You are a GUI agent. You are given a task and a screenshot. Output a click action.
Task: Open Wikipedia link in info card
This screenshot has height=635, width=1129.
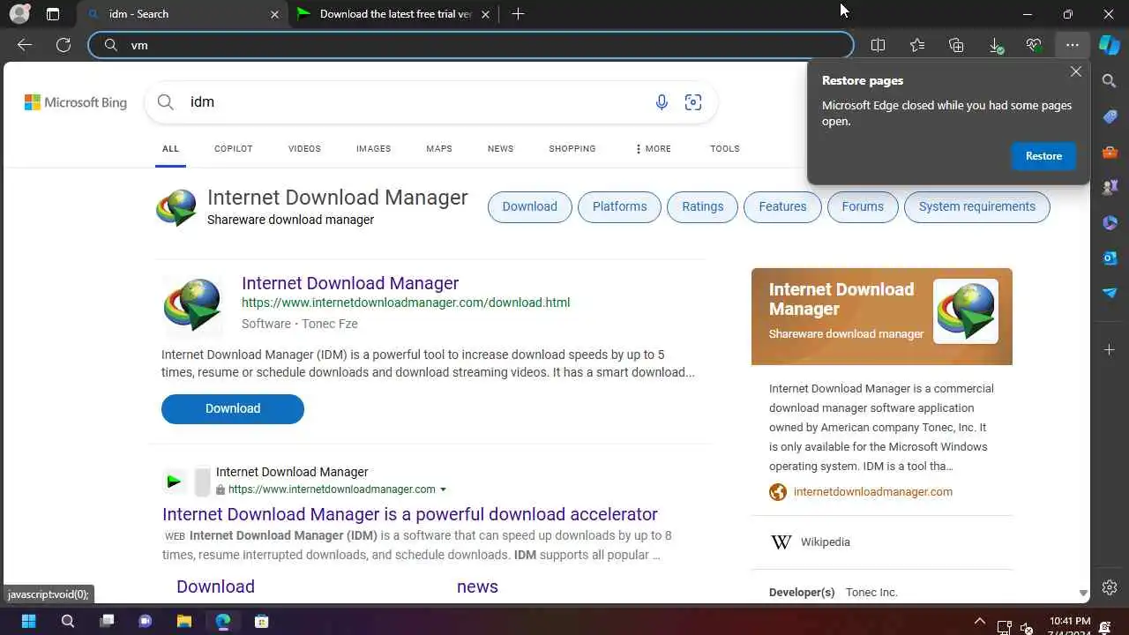pyautogui.click(x=826, y=542)
